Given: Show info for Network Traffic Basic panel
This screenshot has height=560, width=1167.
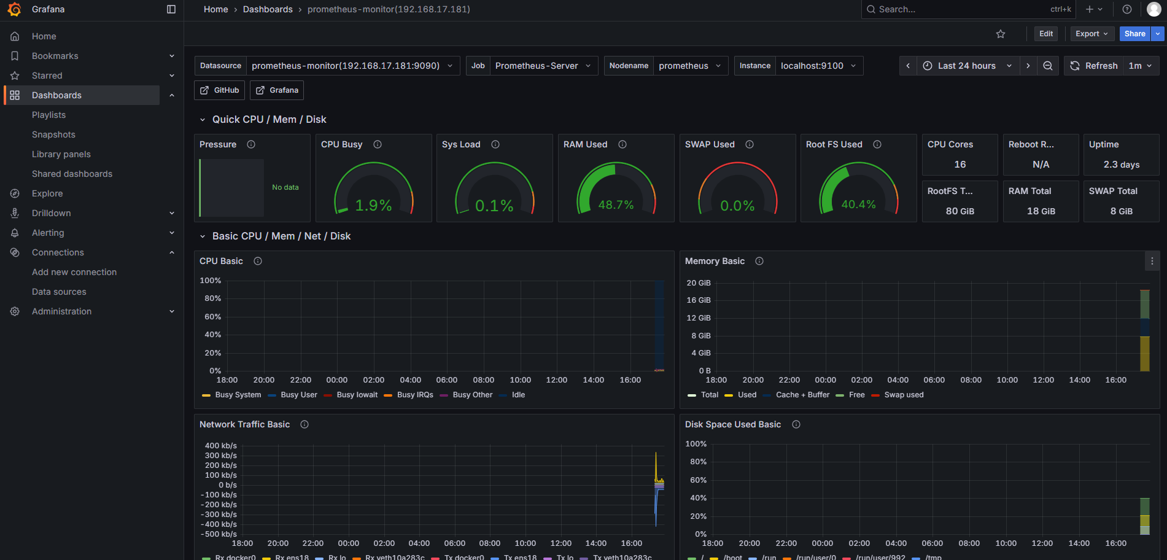Looking at the screenshot, I should coord(304,424).
